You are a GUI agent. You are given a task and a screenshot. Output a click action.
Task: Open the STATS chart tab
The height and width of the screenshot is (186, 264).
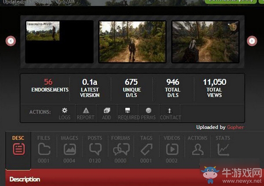[x=223, y=146]
